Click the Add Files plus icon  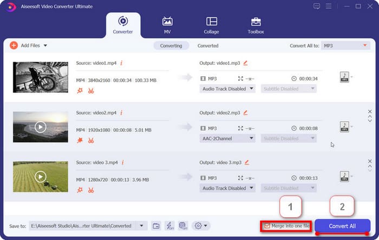pyautogui.click(x=14, y=45)
